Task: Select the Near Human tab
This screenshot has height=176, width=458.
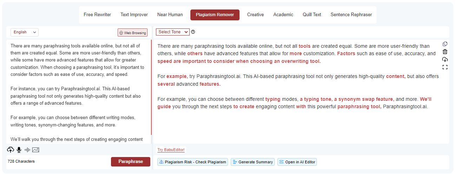Action: (x=170, y=15)
